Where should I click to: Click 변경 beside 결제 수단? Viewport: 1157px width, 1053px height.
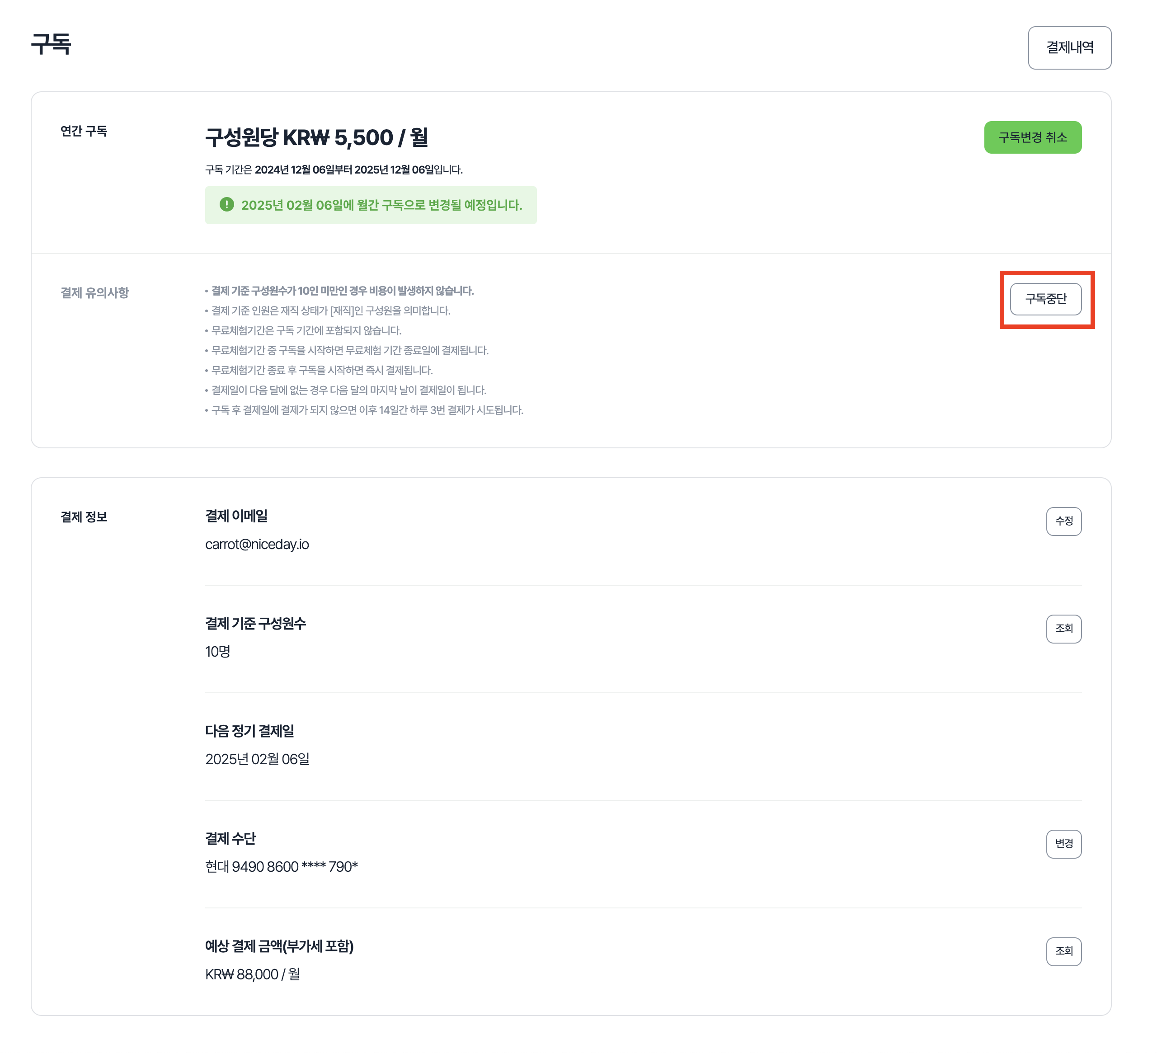coord(1063,844)
